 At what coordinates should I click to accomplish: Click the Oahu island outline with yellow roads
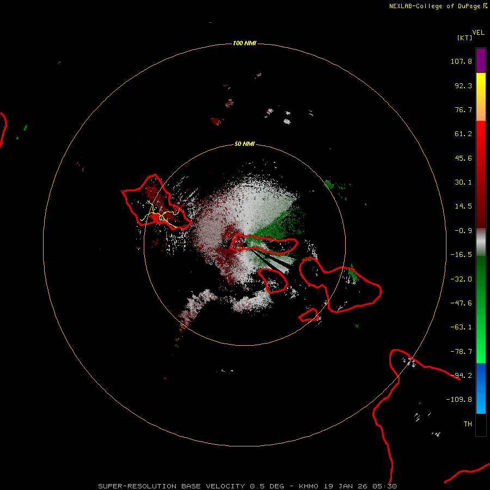156,202
